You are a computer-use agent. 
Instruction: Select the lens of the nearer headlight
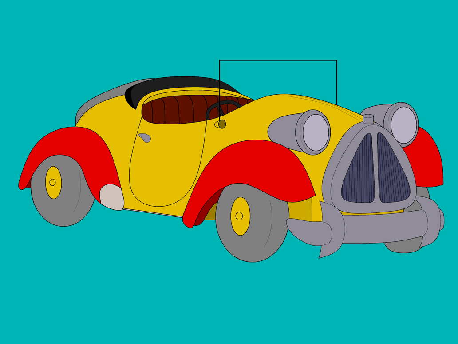pyautogui.click(x=316, y=132)
